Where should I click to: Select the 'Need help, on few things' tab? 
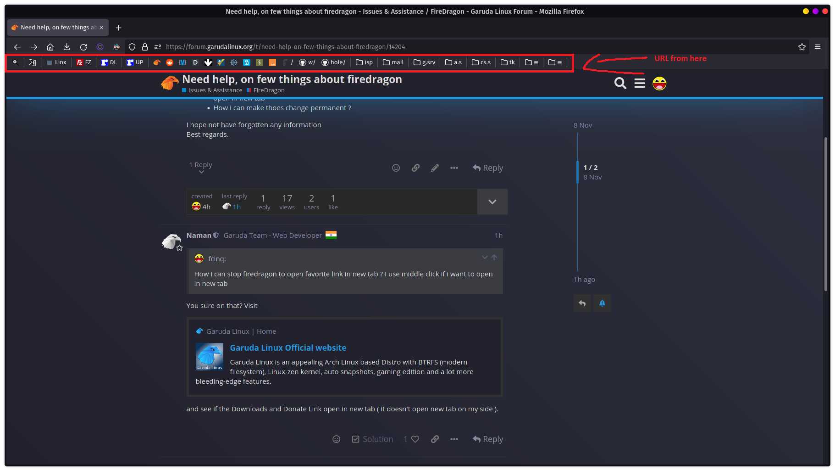click(58, 28)
